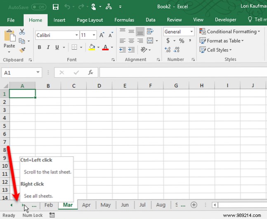
Task: Select the Feb sheet tab
Action: pyautogui.click(x=49, y=205)
